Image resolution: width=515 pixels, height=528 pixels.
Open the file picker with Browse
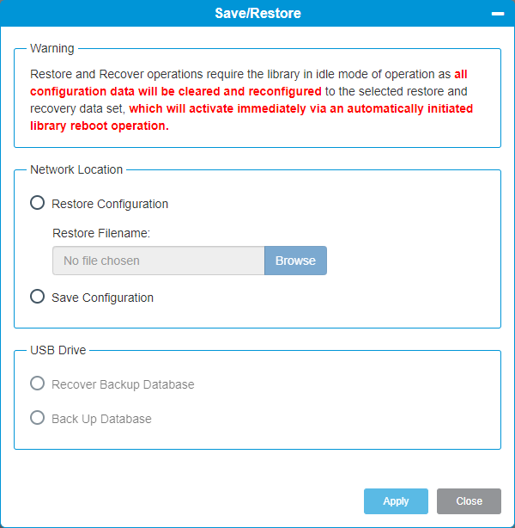tap(295, 261)
